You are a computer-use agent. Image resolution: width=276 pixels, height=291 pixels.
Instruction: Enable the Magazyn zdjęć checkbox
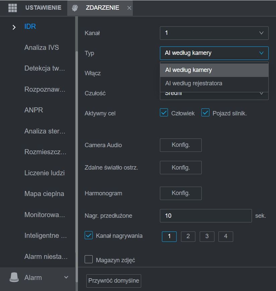click(x=89, y=259)
